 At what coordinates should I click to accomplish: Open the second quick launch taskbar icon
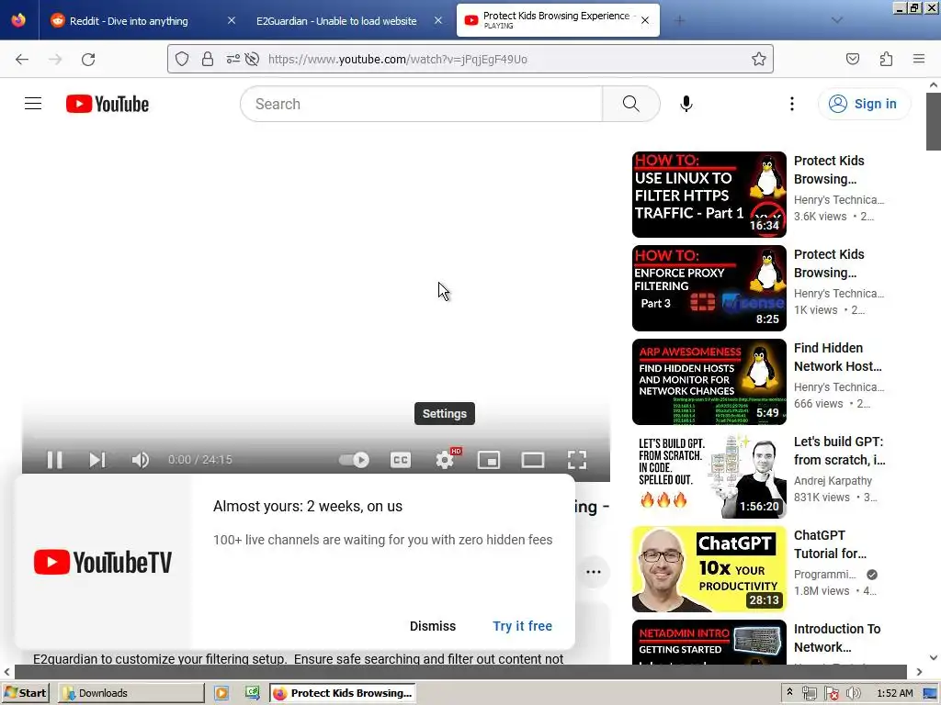(x=253, y=693)
